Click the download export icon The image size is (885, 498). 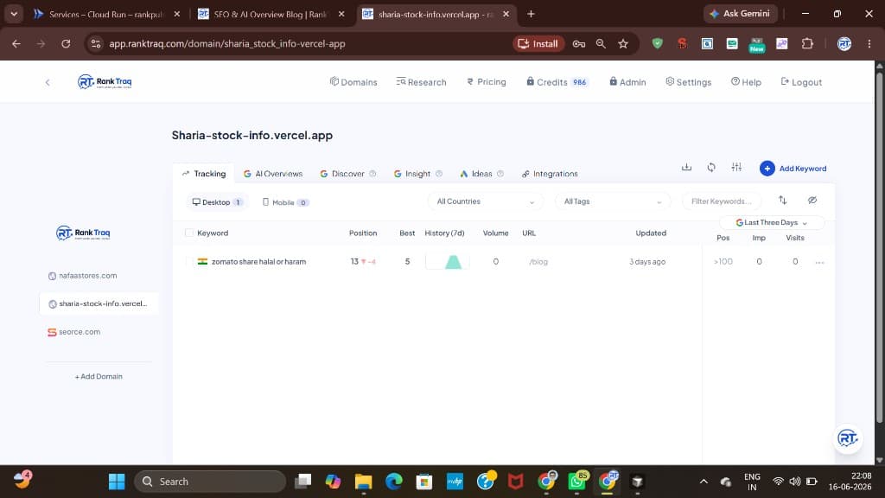pyautogui.click(x=686, y=167)
